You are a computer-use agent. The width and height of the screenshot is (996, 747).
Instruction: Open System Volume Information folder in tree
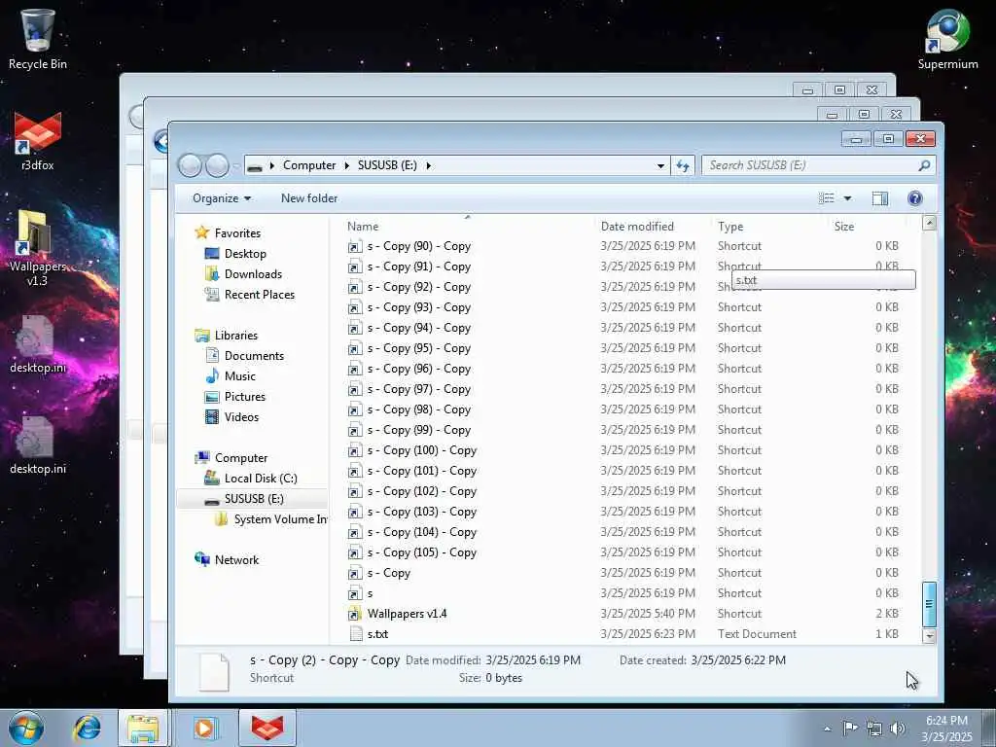click(x=280, y=519)
